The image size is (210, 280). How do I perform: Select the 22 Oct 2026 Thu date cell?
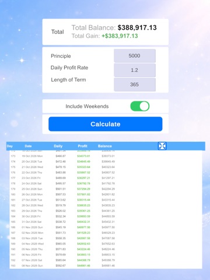coord(32,173)
